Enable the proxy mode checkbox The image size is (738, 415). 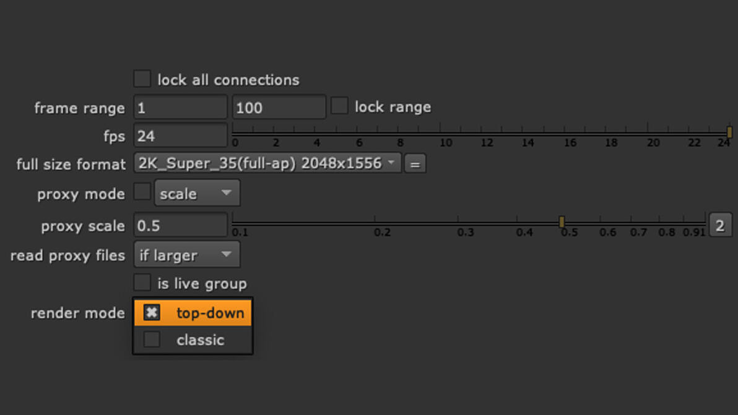[142, 192]
